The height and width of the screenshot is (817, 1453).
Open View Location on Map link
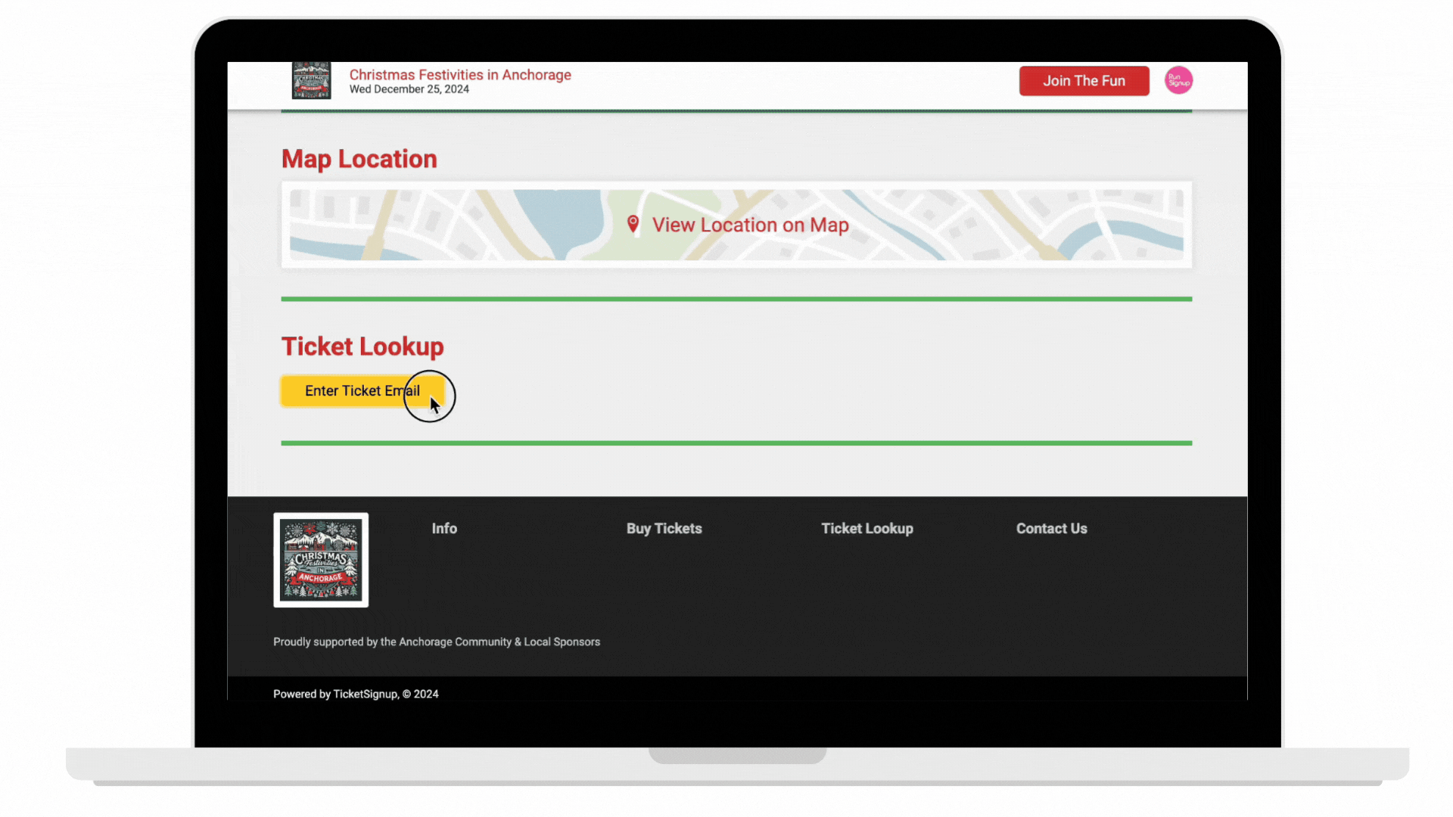tap(750, 225)
